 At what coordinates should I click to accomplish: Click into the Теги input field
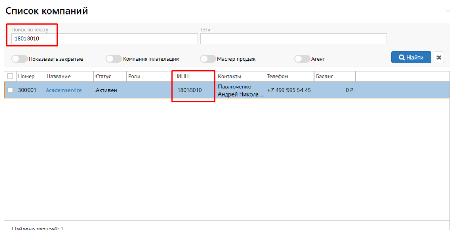(293, 39)
